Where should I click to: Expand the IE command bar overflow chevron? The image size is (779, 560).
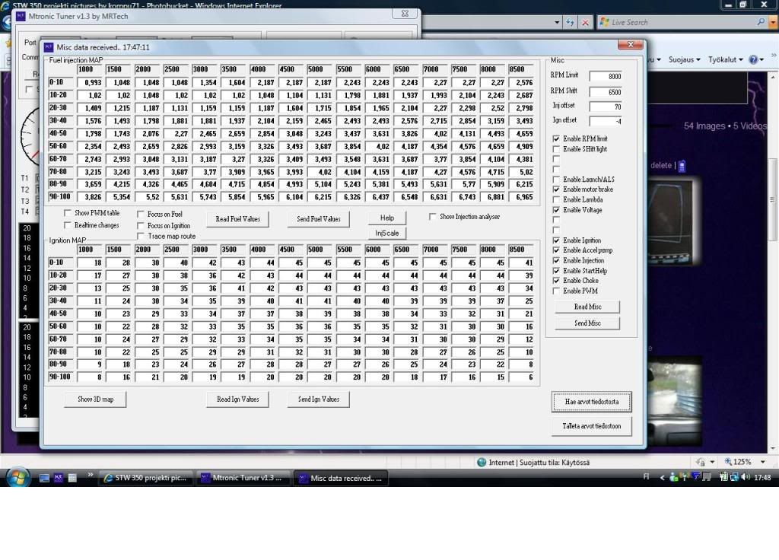tap(774, 56)
